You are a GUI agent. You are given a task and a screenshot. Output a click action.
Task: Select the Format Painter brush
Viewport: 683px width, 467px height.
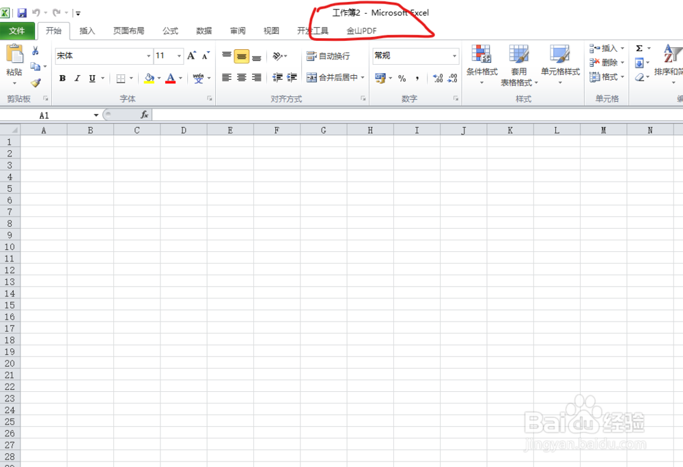tap(36, 83)
